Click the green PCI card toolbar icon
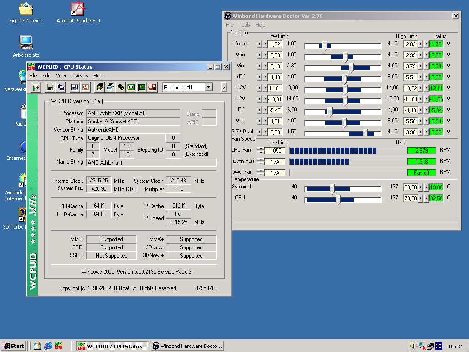This screenshot has width=469, height=352. click(142, 87)
